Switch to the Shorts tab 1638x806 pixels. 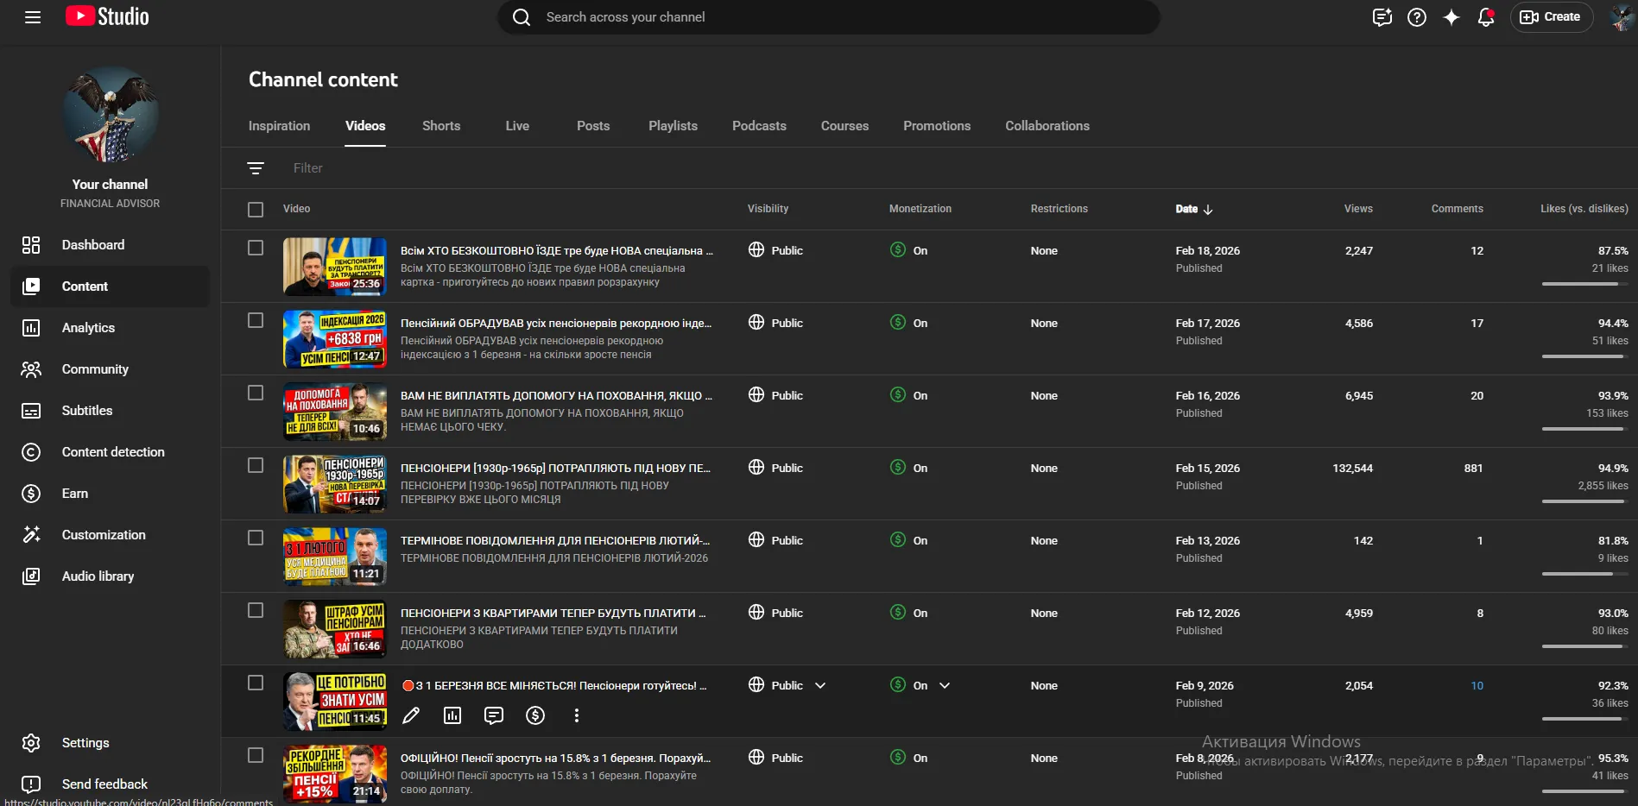[441, 126]
